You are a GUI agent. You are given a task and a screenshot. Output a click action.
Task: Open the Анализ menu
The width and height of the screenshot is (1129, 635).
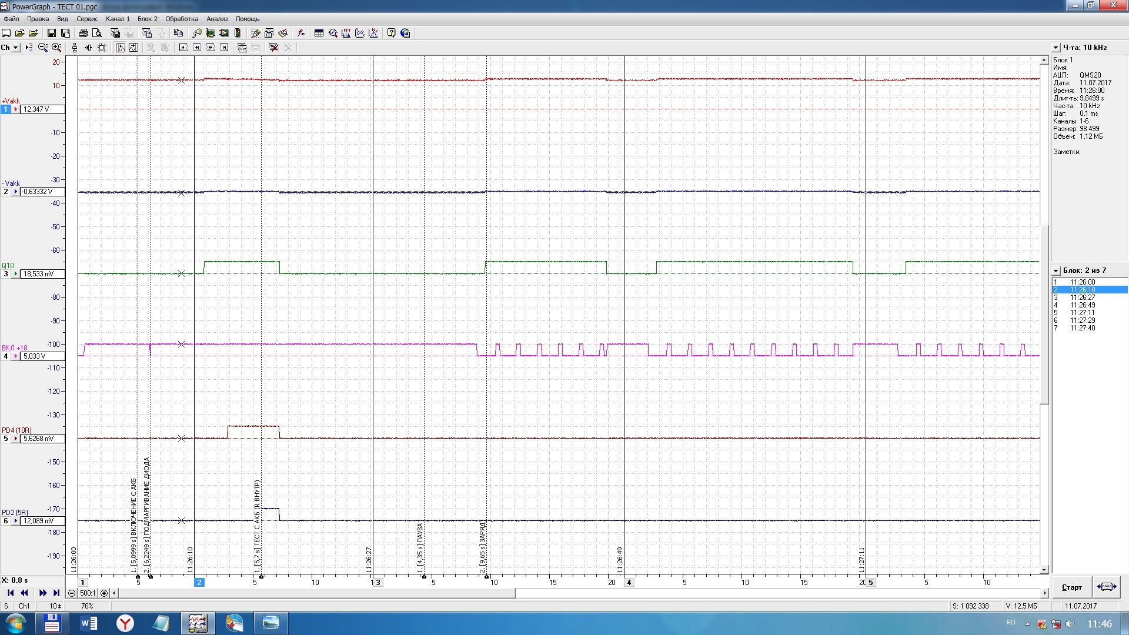(217, 19)
